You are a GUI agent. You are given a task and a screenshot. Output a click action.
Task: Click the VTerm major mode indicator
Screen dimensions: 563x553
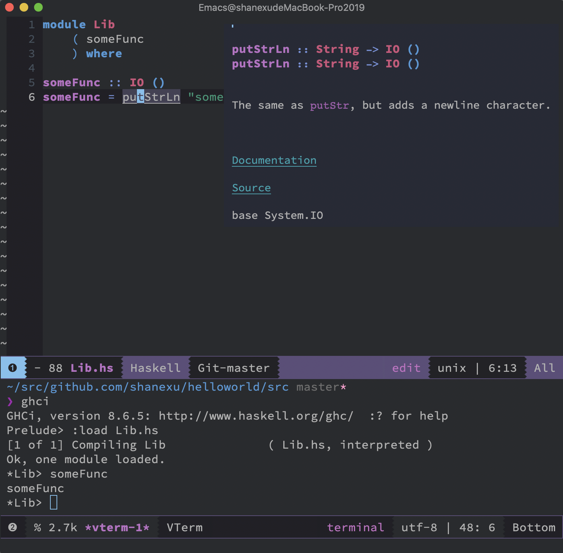coord(185,527)
